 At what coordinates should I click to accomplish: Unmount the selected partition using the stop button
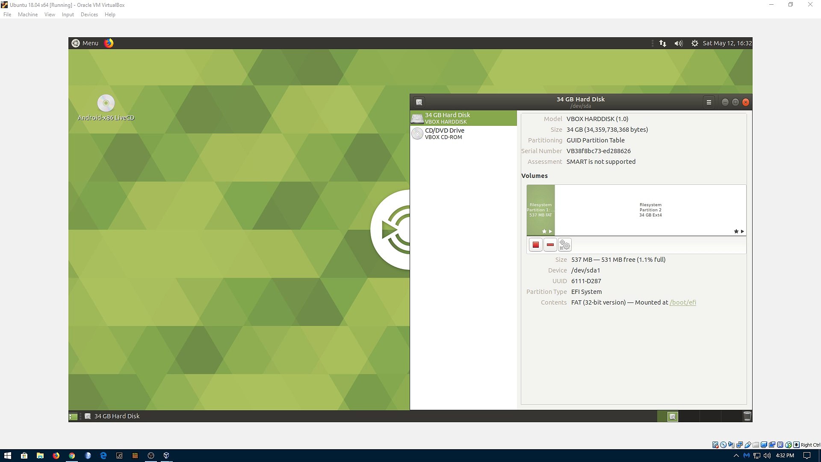tap(535, 245)
